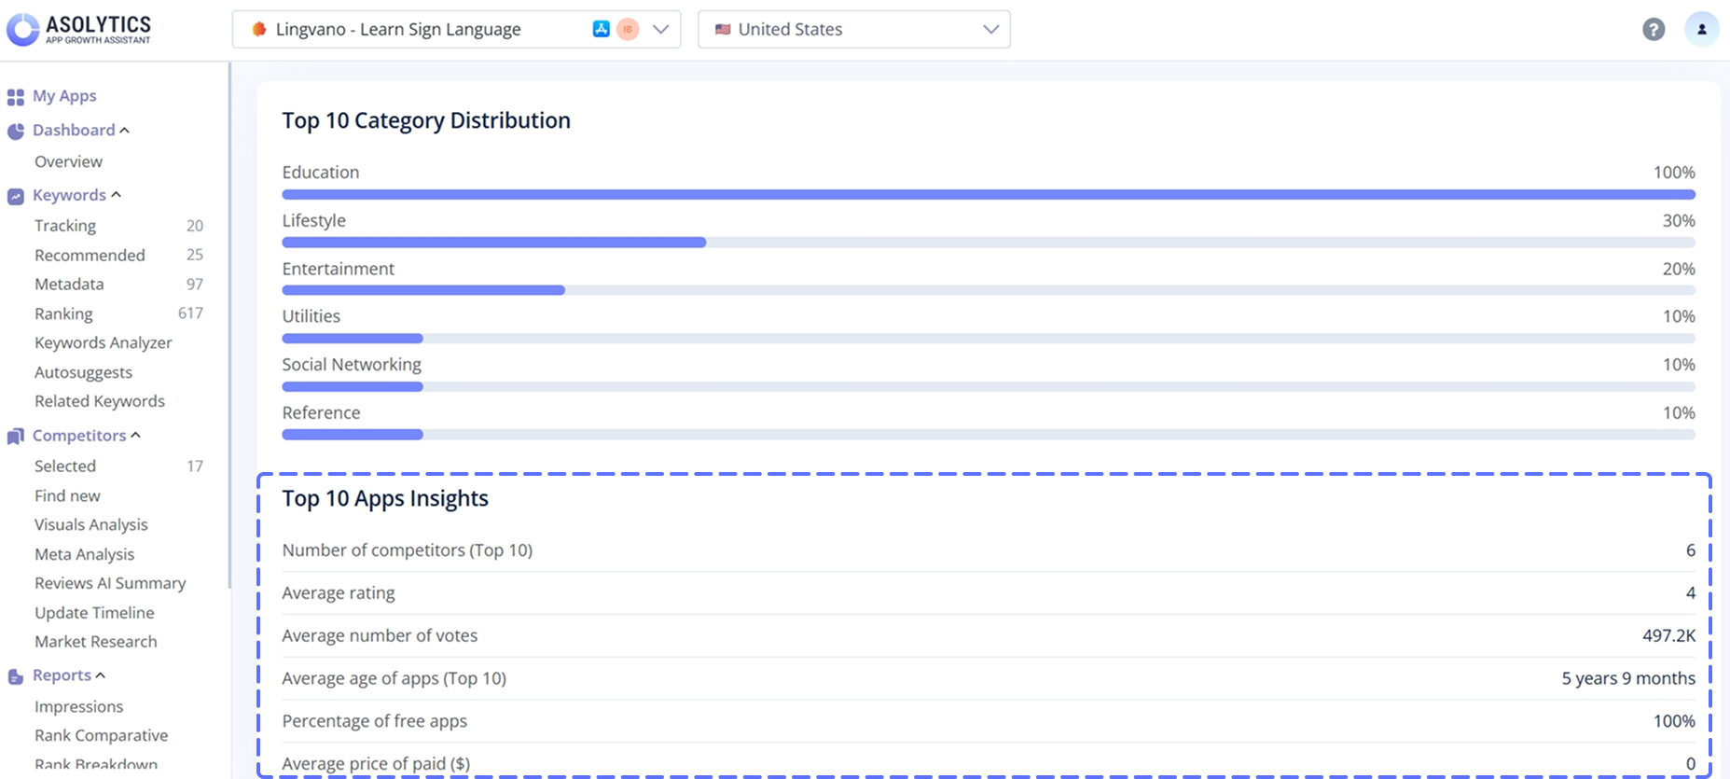Image resolution: width=1730 pixels, height=779 pixels.
Task: Click the Keywords chart icon
Action: pyautogui.click(x=16, y=196)
